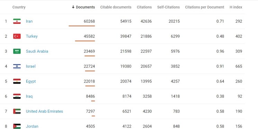Select Jordan self-citations value 848
The height and width of the screenshot is (129, 258).
pos(176,126)
